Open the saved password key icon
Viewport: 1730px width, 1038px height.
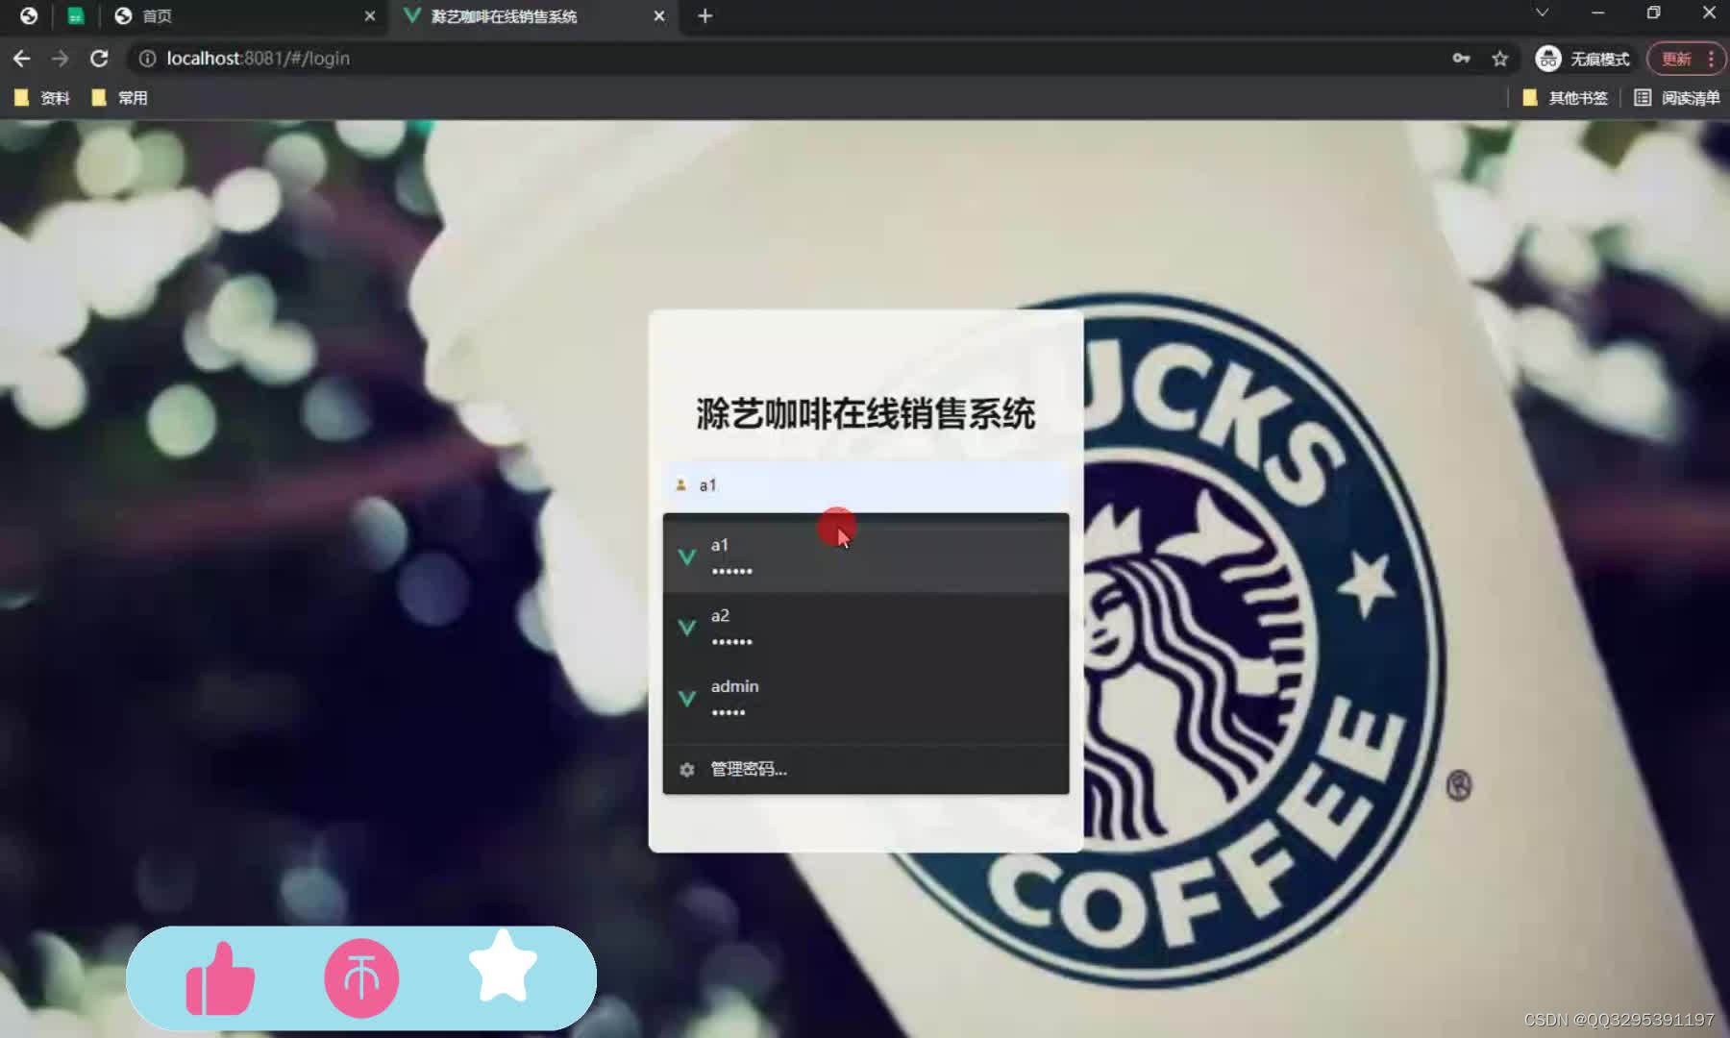[x=1461, y=59]
